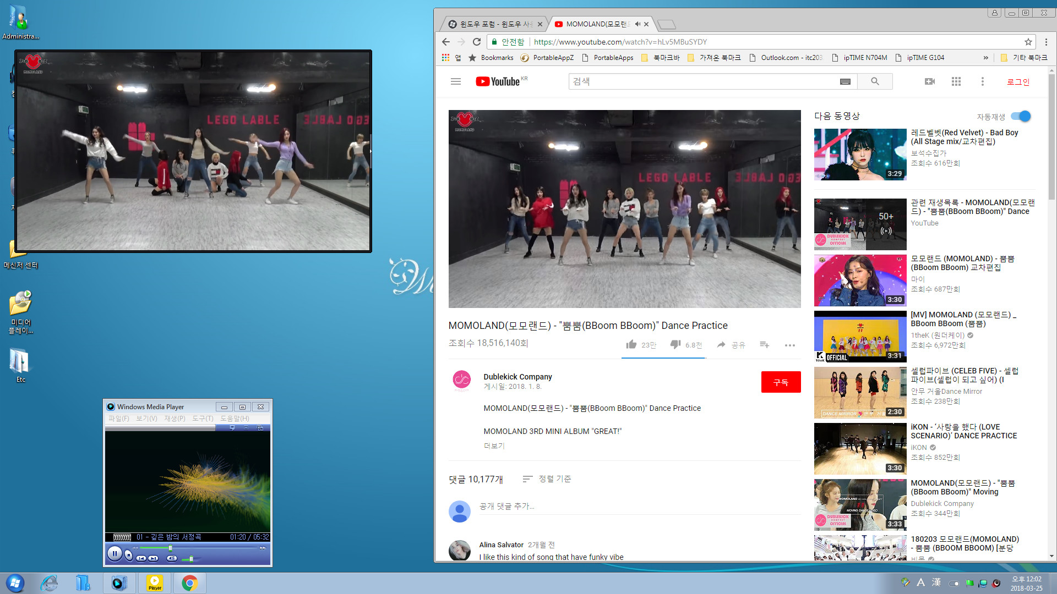Image resolution: width=1057 pixels, height=594 pixels.
Task: Click the main YouTube video player
Action: click(x=625, y=209)
